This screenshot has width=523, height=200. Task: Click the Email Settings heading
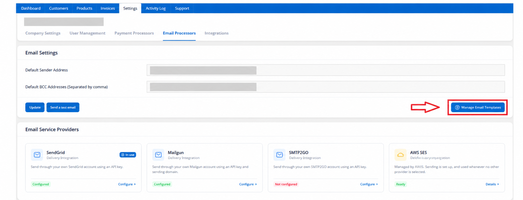click(x=41, y=53)
